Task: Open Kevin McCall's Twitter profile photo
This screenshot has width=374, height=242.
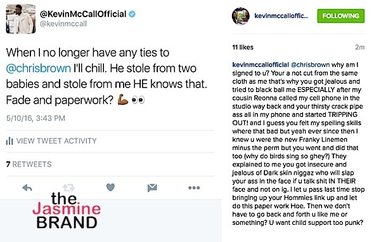Action: coord(21,18)
